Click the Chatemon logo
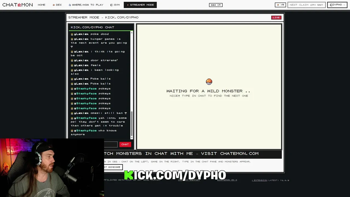Viewport: 350px width, 197px height. point(17,5)
